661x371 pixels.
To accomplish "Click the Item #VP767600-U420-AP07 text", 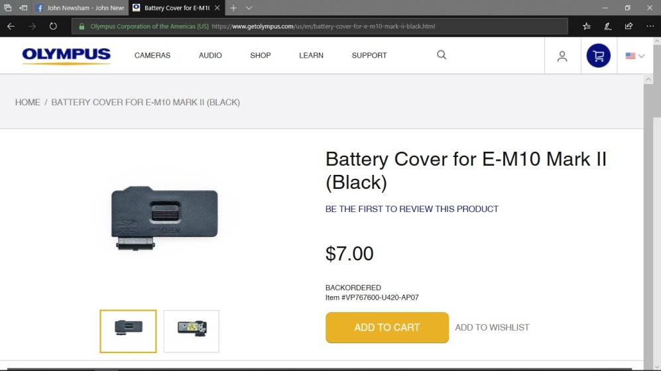I will [x=372, y=297].
